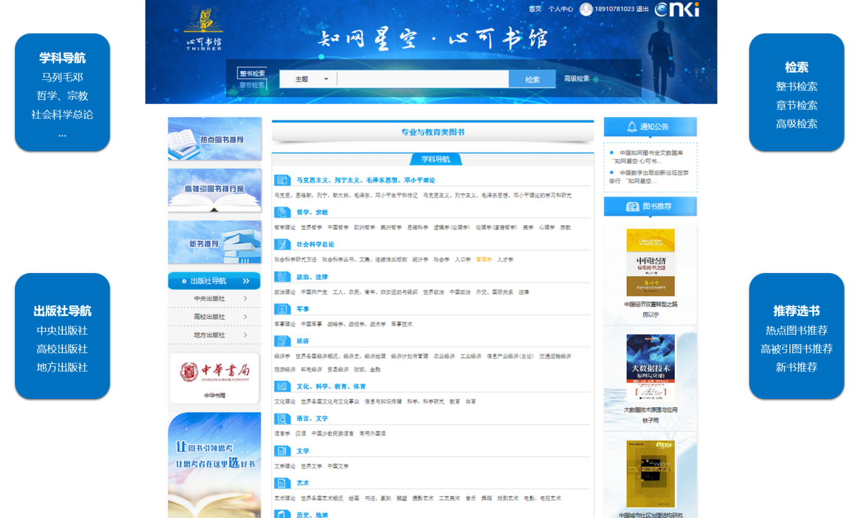The height and width of the screenshot is (518, 867).
Task: Open the 中国经济双重转型之路 book cover
Action: coord(650,262)
